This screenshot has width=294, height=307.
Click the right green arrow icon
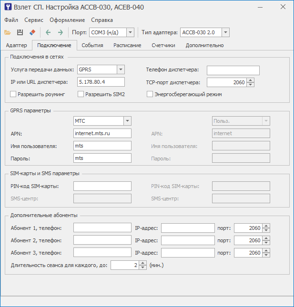pos(60,32)
